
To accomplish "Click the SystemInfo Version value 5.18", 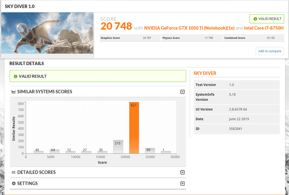I will (x=232, y=95).
